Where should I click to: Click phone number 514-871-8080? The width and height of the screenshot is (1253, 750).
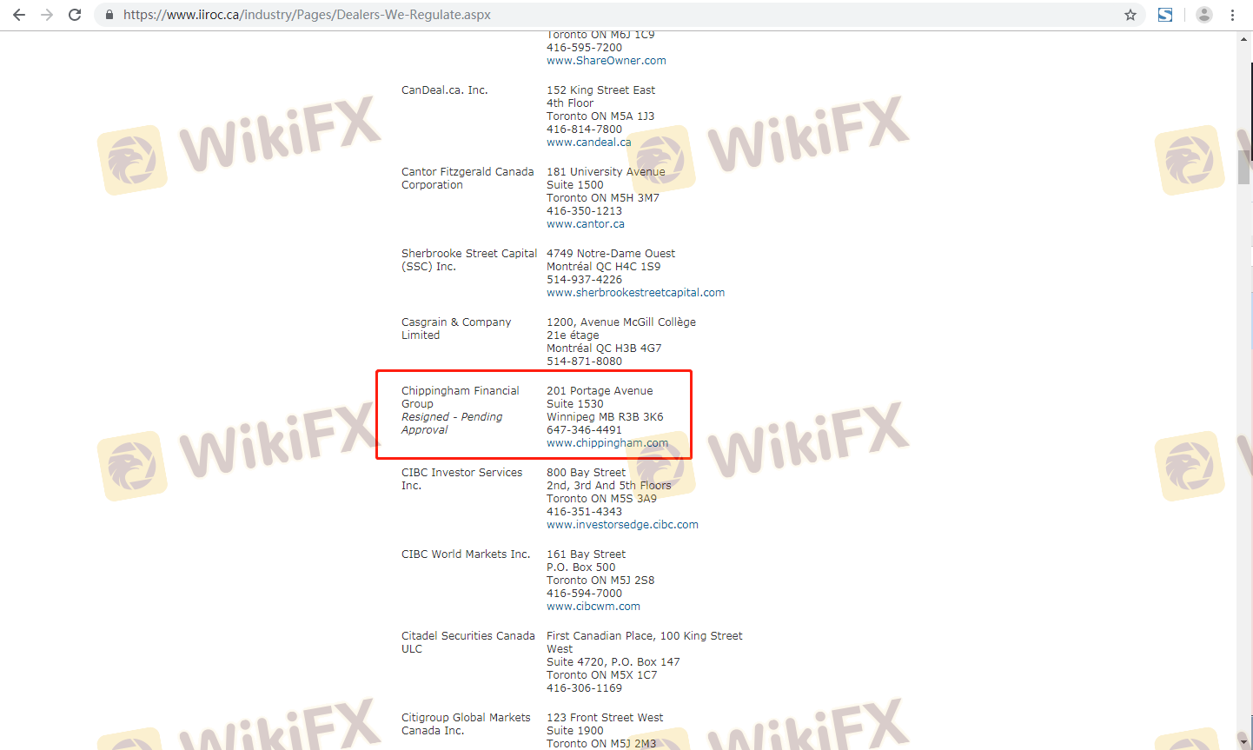click(584, 362)
